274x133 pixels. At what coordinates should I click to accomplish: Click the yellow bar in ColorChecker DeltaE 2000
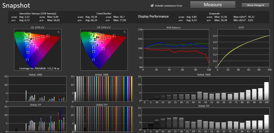pos(132,89)
